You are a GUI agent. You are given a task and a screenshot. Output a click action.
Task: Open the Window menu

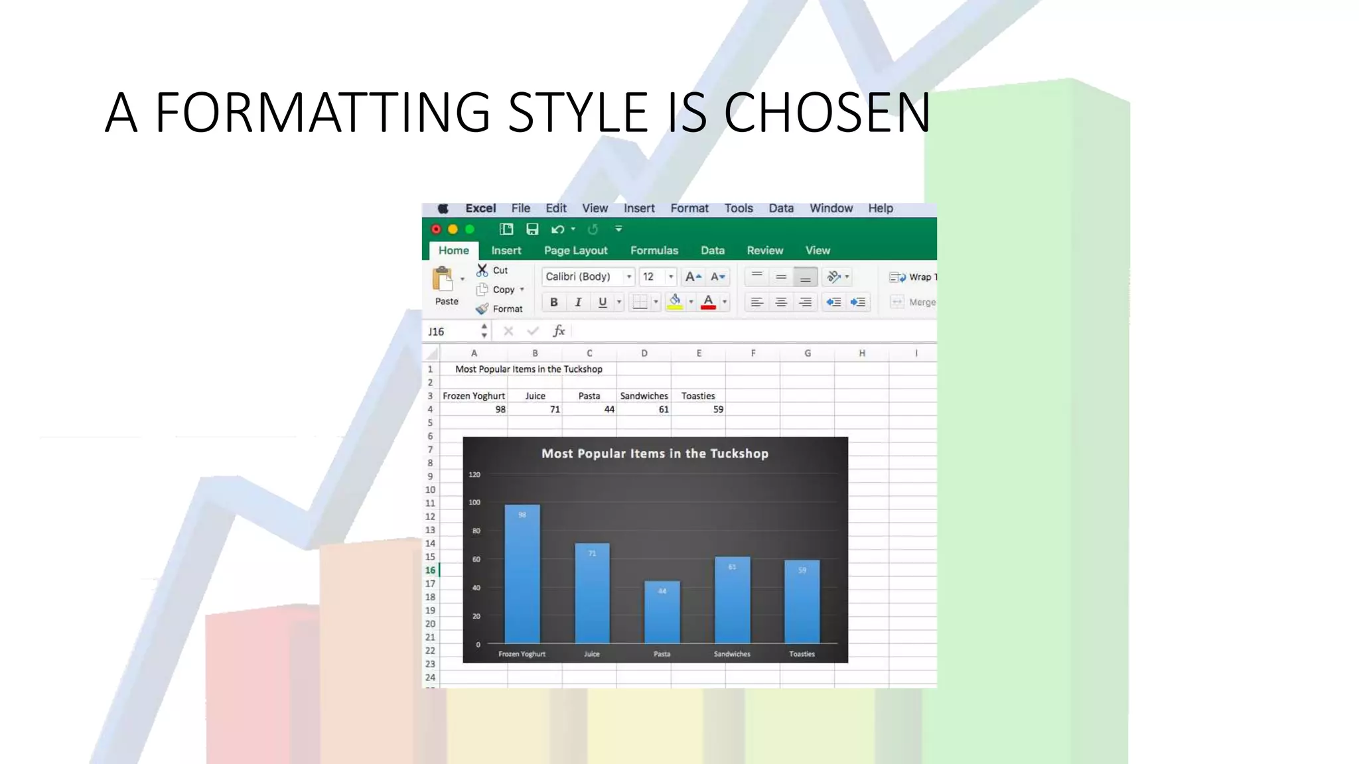[x=831, y=208]
